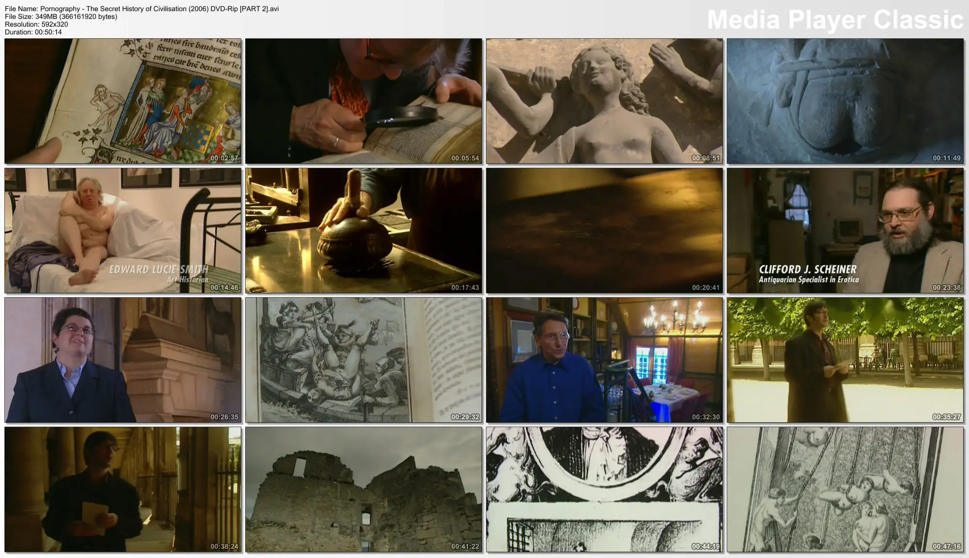
Task: Click the File Name line of text
Action: tap(142, 9)
